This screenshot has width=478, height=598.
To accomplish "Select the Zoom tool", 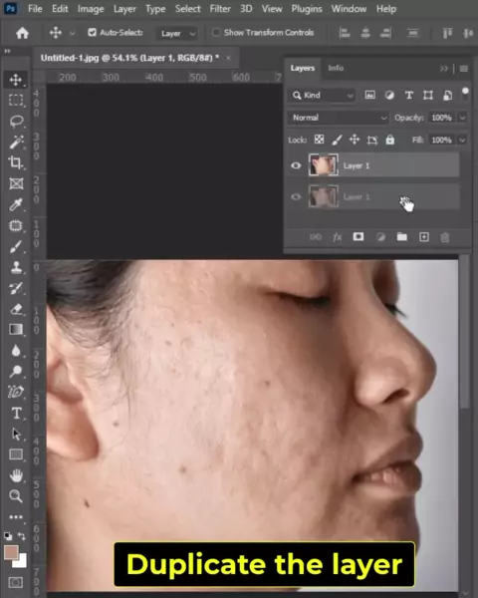I will coord(16,495).
